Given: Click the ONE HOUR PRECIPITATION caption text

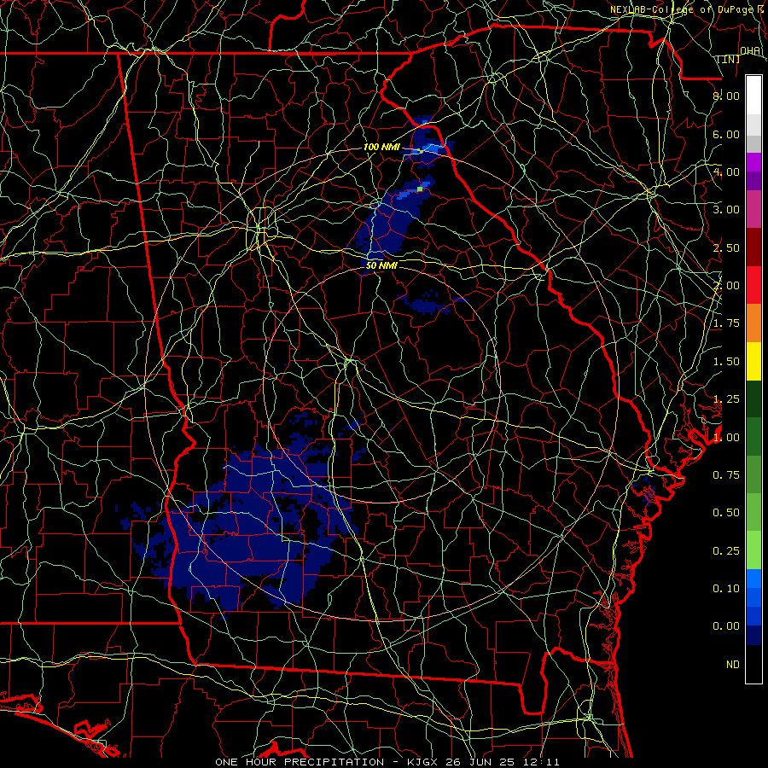Looking at the screenshot, I should (x=300, y=762).
